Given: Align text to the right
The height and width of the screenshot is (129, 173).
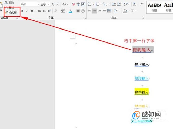Looking at the screenshot, I should click(100, 11).
